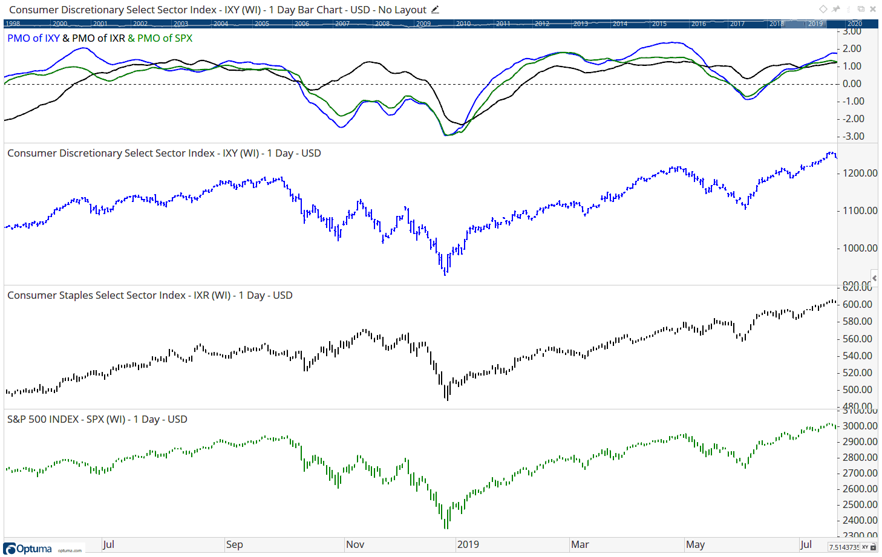Click the chart window title text
The width and height of the screenshot is (882, 557).
pos(218,10)
